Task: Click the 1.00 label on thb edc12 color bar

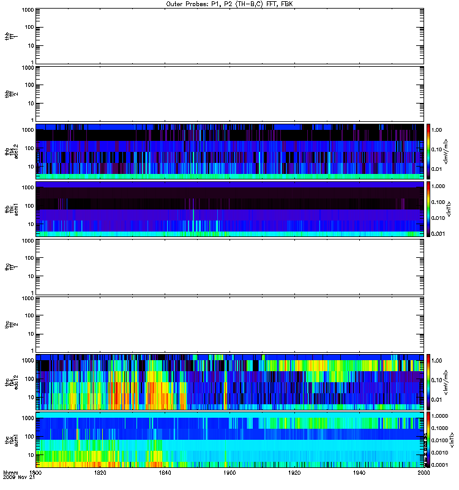Action: point(436,130)
